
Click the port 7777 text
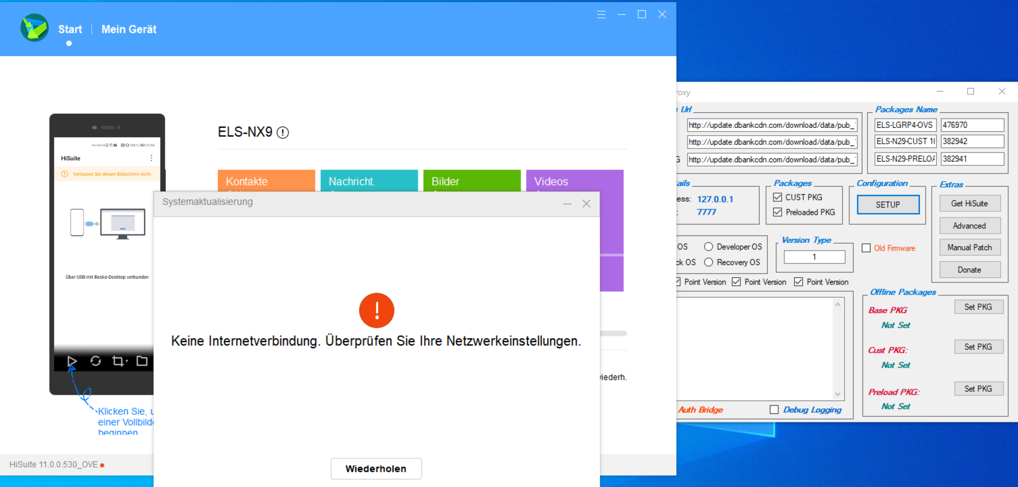click(x=706, y=212)
